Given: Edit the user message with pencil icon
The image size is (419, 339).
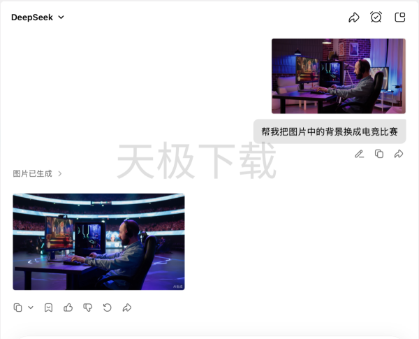Looking at the screenshot, I should coord(359,154).
